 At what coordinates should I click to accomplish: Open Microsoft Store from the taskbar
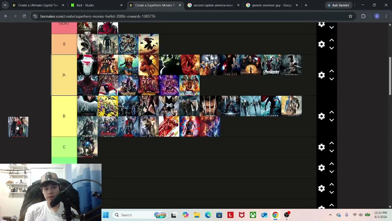[x=219, y=215]
